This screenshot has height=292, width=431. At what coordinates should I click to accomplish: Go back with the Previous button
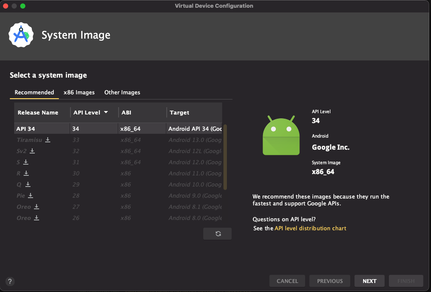(330, 281)
